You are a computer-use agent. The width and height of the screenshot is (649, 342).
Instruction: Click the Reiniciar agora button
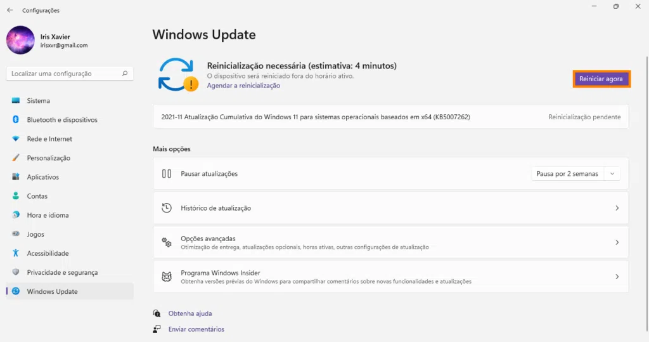601,79
